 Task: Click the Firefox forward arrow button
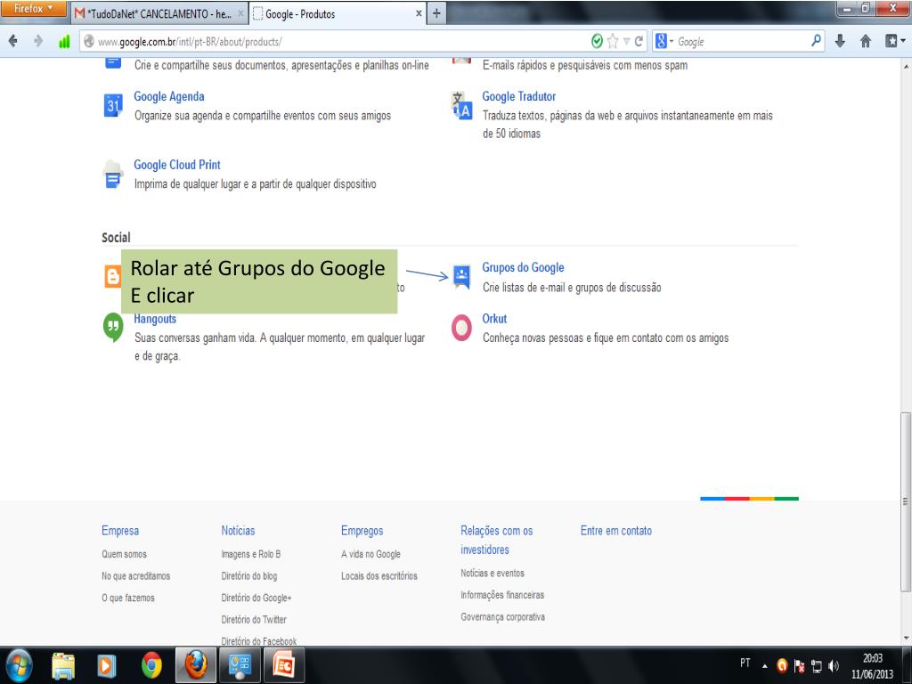point(38,41)
